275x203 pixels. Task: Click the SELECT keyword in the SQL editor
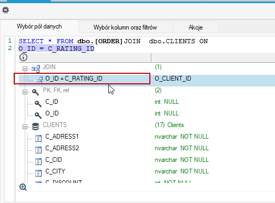tap(31, 41)
